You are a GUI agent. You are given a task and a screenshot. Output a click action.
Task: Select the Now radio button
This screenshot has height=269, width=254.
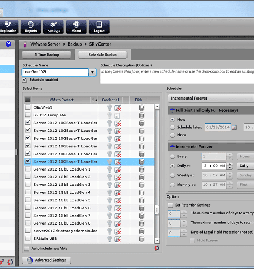tap(173, 120)
